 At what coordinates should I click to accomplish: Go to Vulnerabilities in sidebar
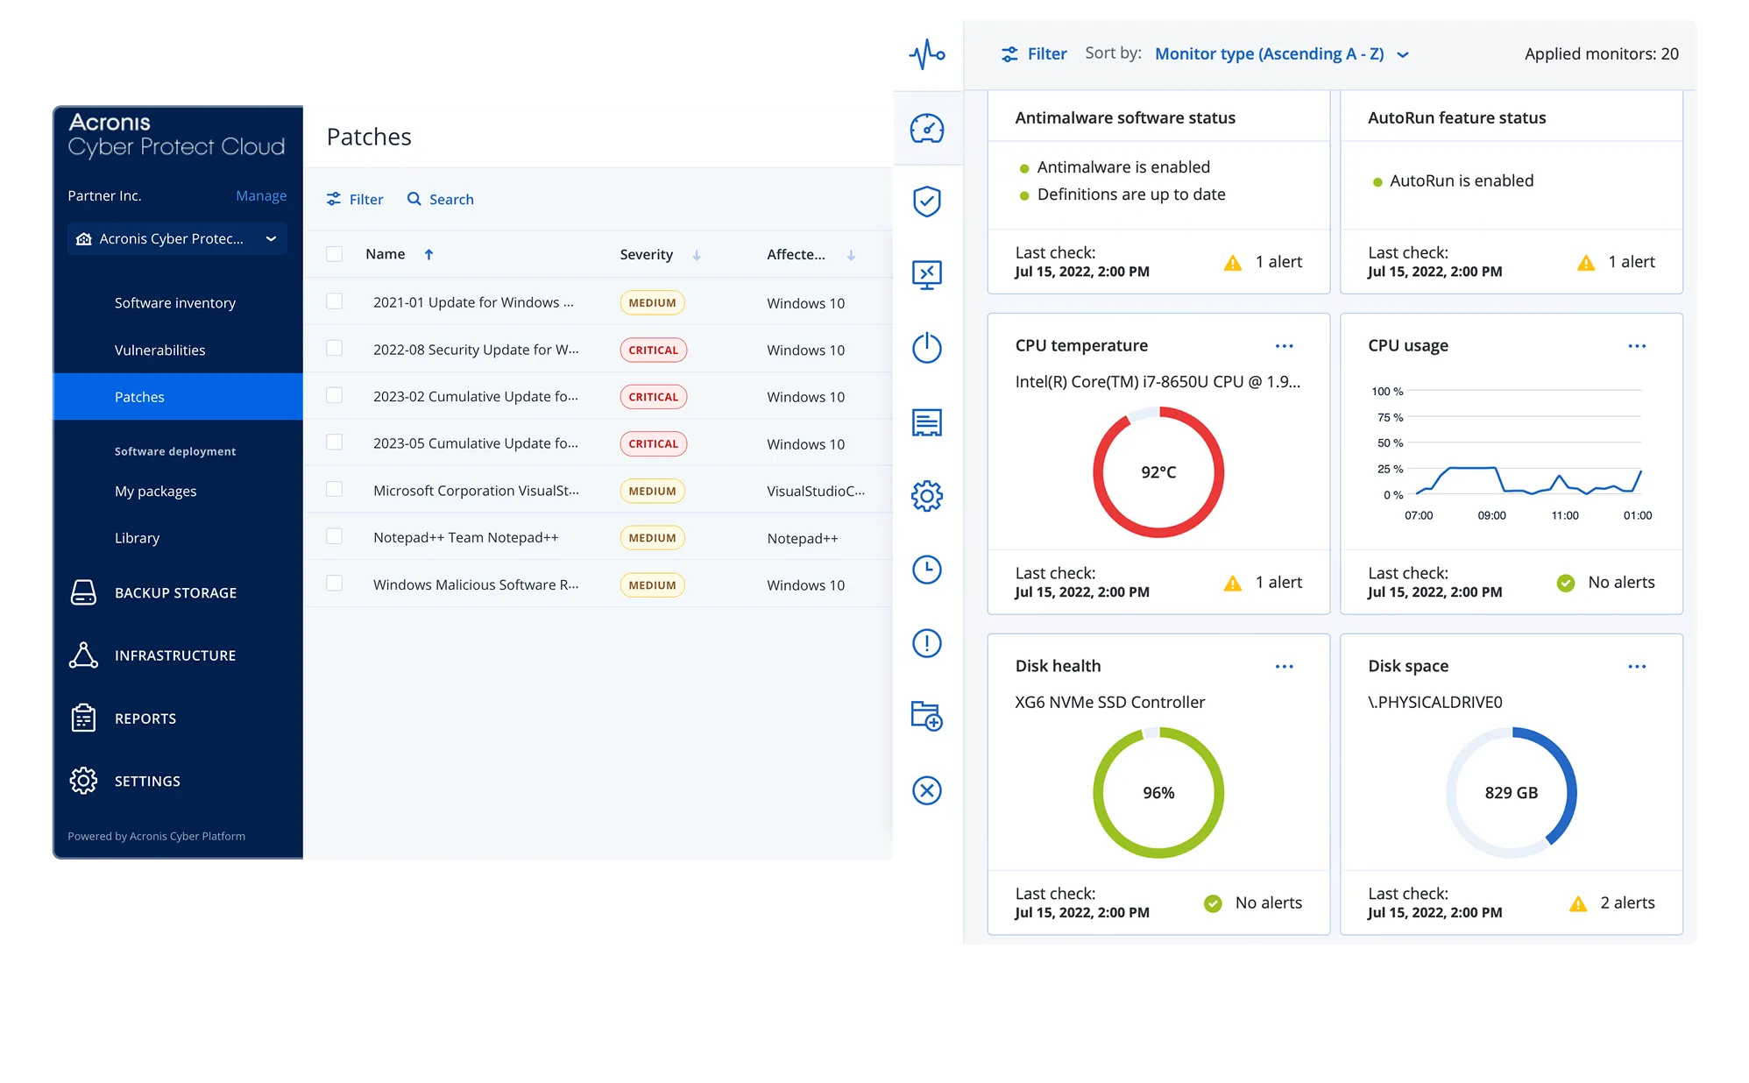159,350
